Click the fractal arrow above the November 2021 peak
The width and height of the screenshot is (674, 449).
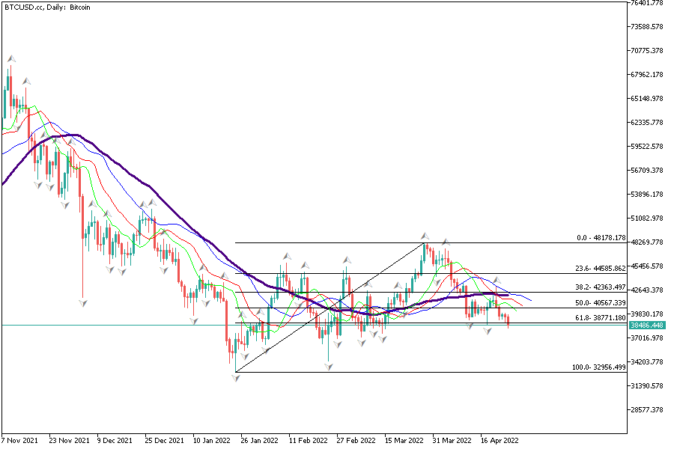click(x=10, y=58)
